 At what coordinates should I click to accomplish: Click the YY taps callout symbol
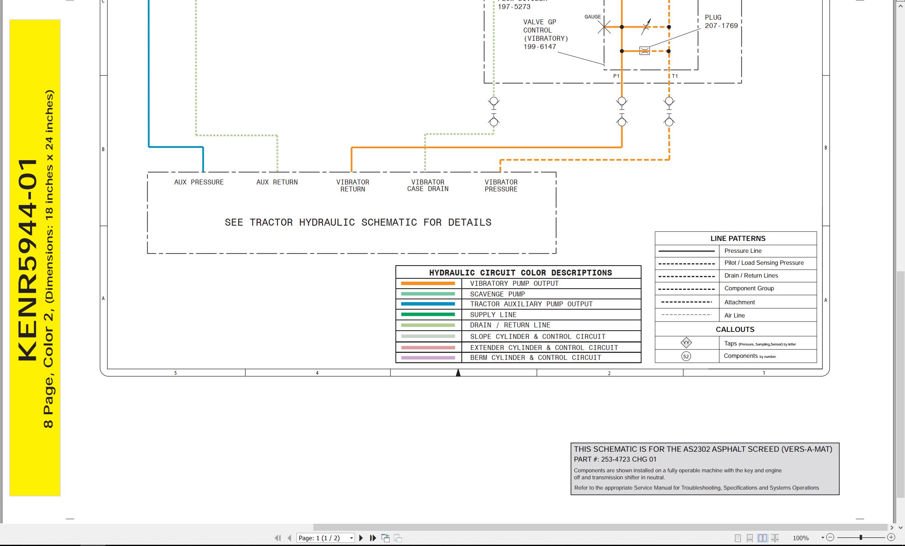[x=686, y=343]
